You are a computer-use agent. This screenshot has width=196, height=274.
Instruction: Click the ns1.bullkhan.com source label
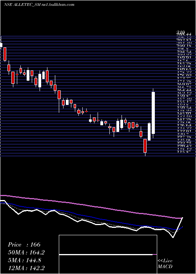(58, 5)
